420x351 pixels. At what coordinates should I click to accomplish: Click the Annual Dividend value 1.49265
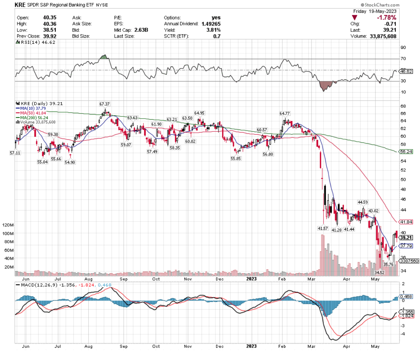tap(211, 24)
